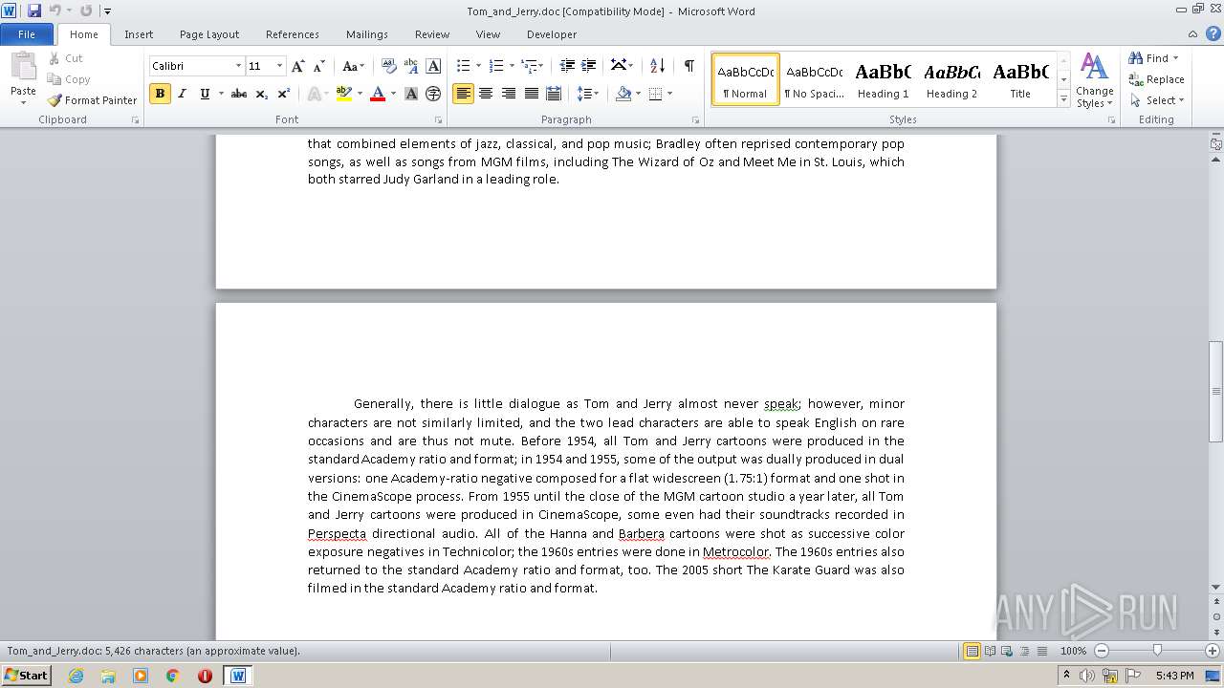Expand the Styles gallery More arrow
This screenshot has width=1224, height=688.
[x=1063, y=99]
